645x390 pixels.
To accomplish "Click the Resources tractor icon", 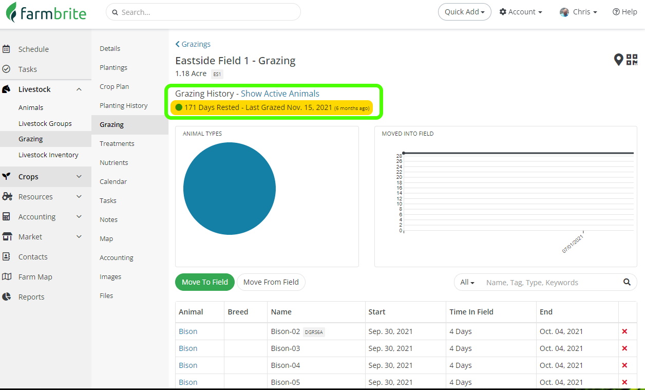I will [7, 196].
